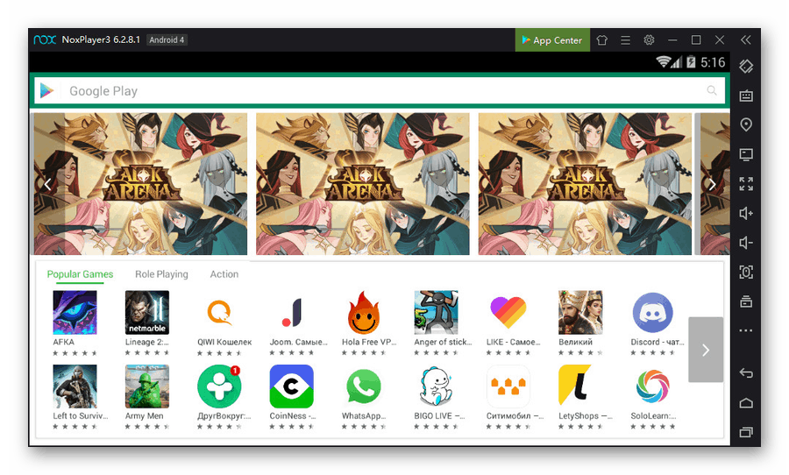
Task: Open Hola Free VPN app
Action: [x=364, y=313]
